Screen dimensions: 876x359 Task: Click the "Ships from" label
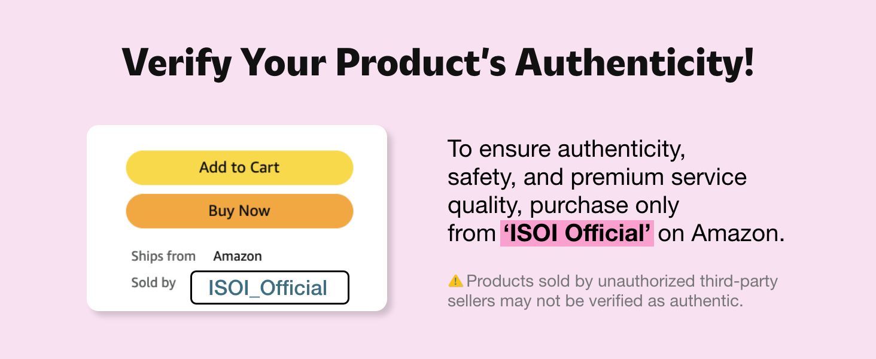click(163, 256)
